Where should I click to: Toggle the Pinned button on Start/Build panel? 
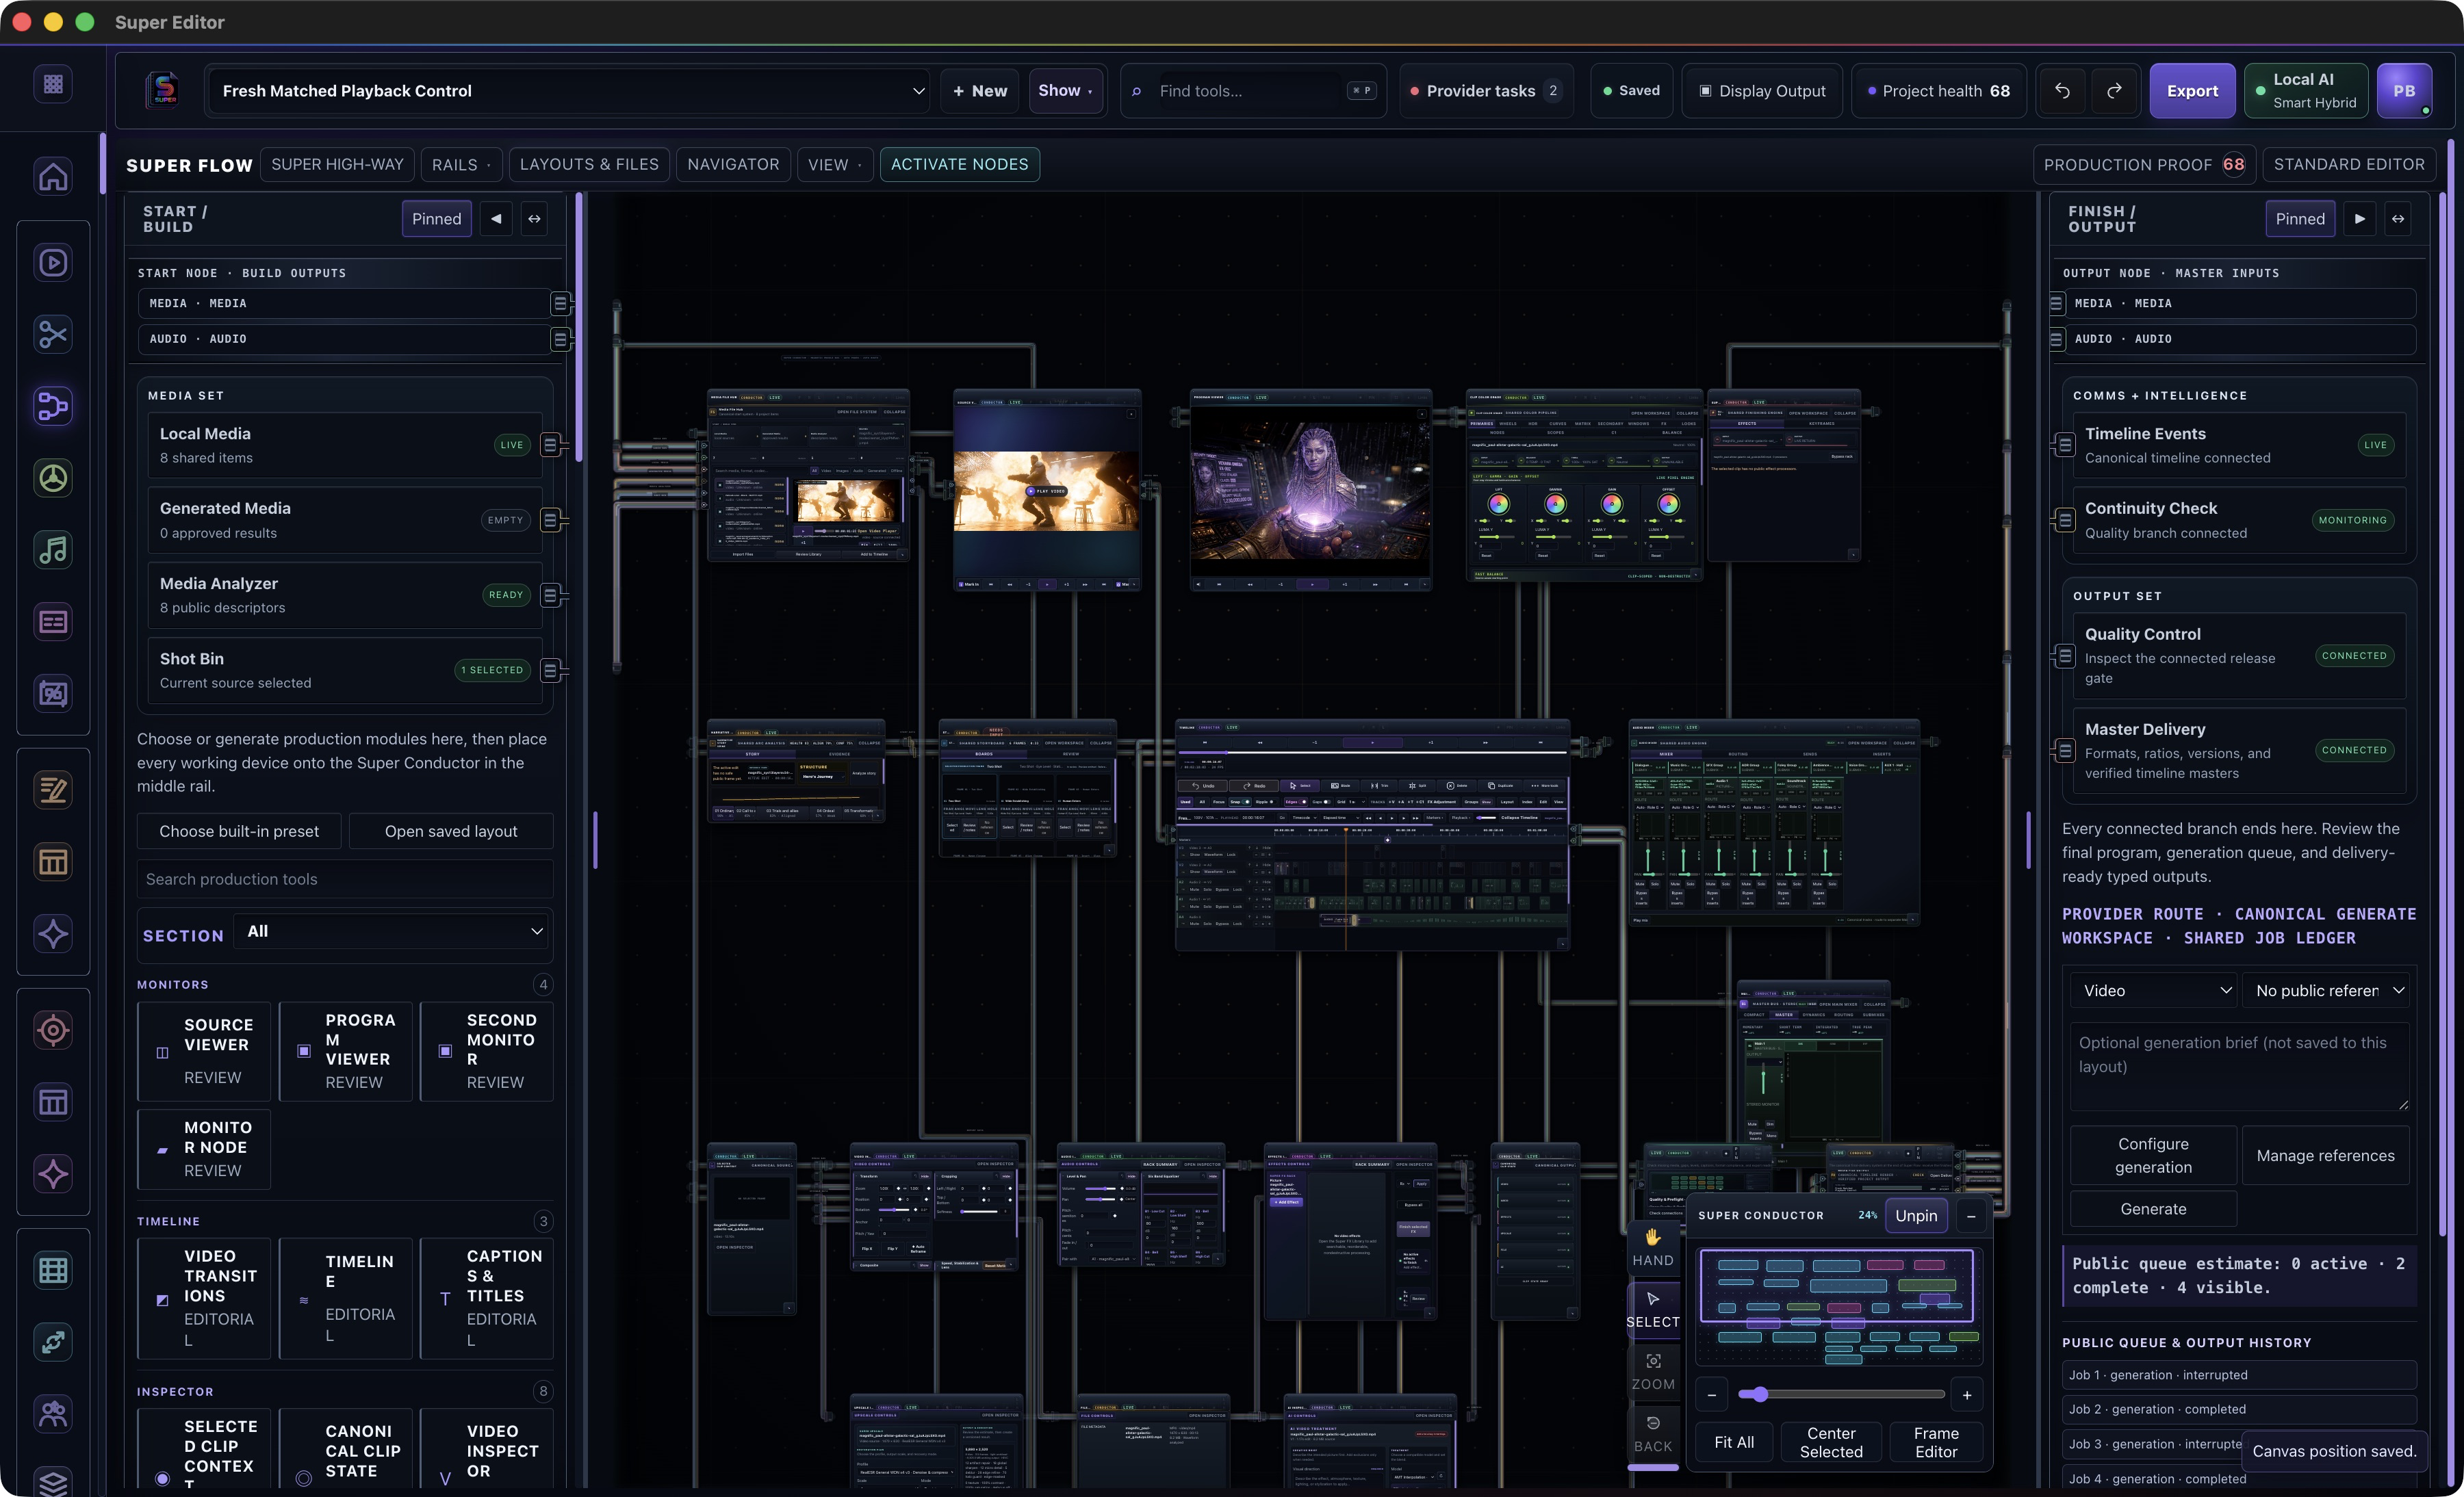coord(437,219)
